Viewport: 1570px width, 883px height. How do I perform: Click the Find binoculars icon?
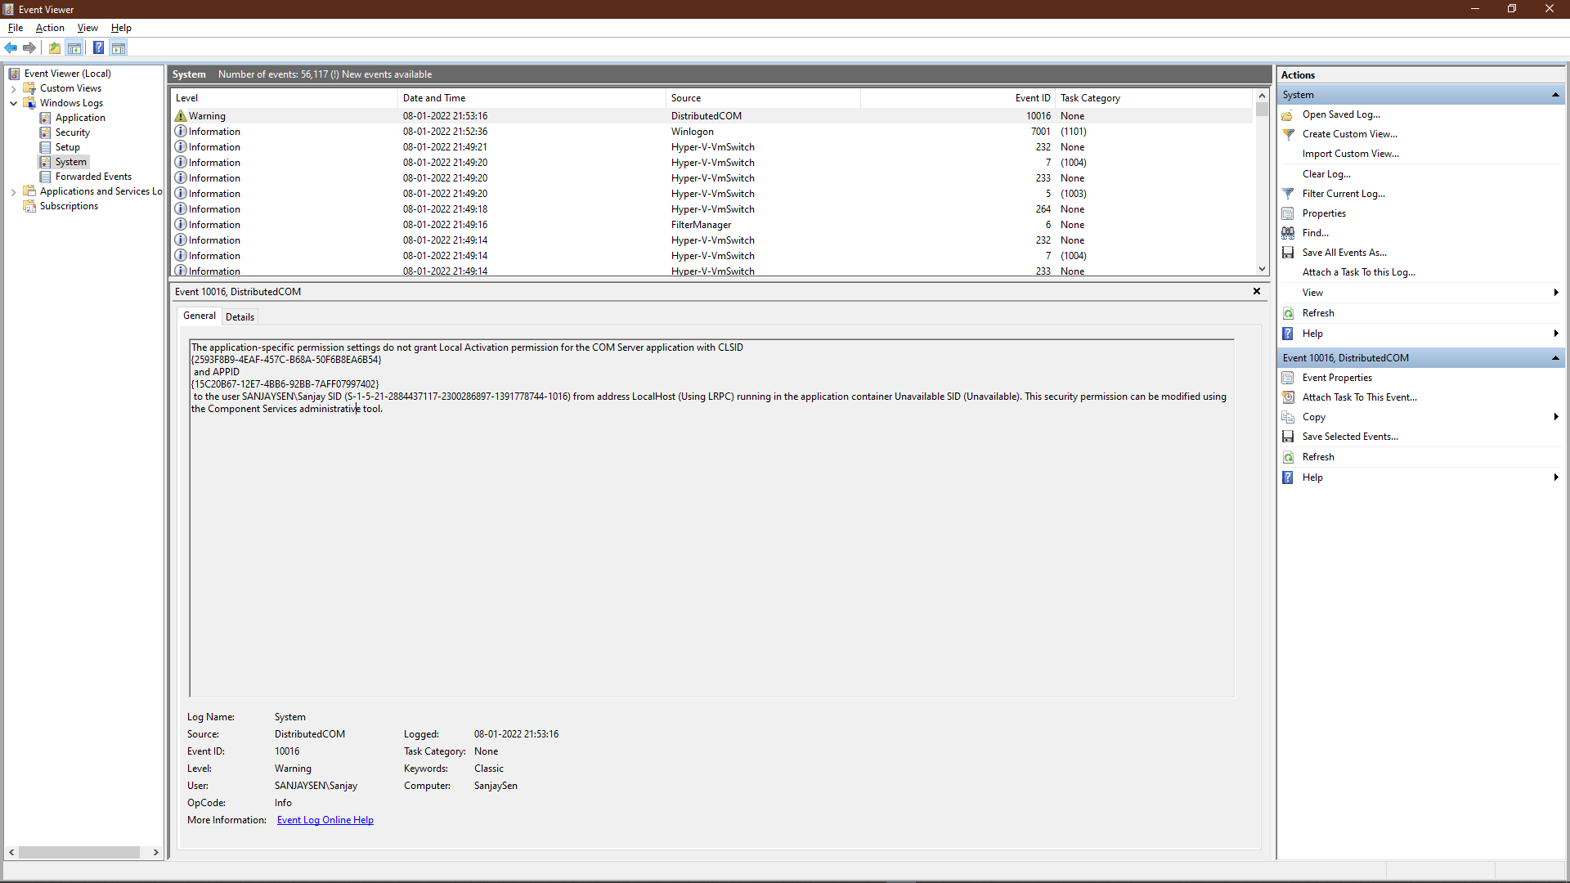point(1288,233)
